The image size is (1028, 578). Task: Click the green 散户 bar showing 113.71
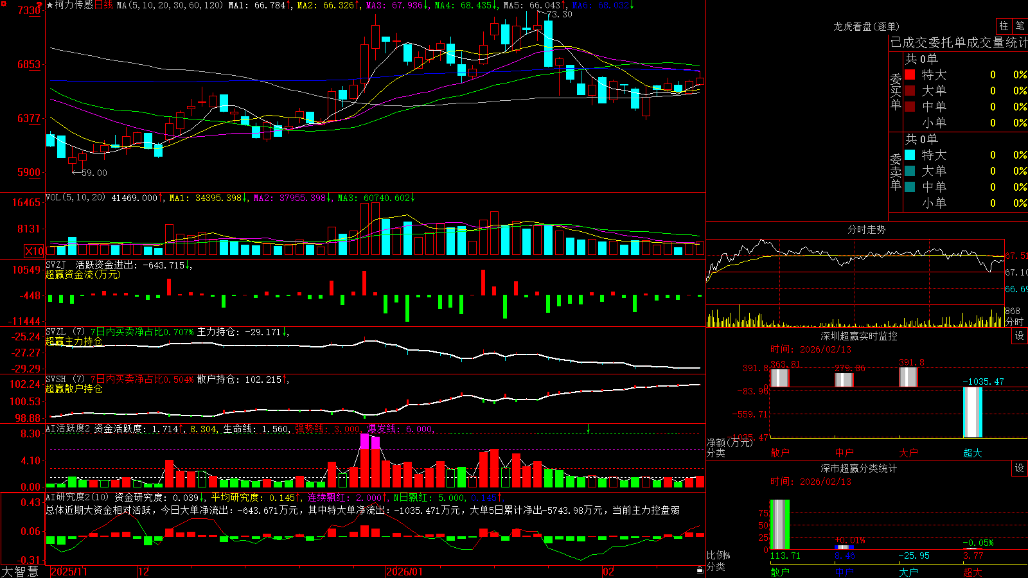tap(780, 525)
